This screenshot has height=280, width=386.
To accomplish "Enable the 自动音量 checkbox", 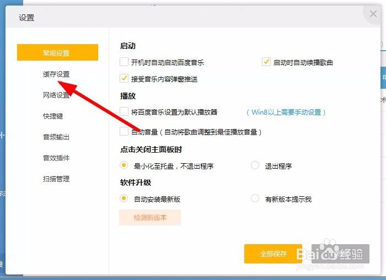I will point(124,131).
